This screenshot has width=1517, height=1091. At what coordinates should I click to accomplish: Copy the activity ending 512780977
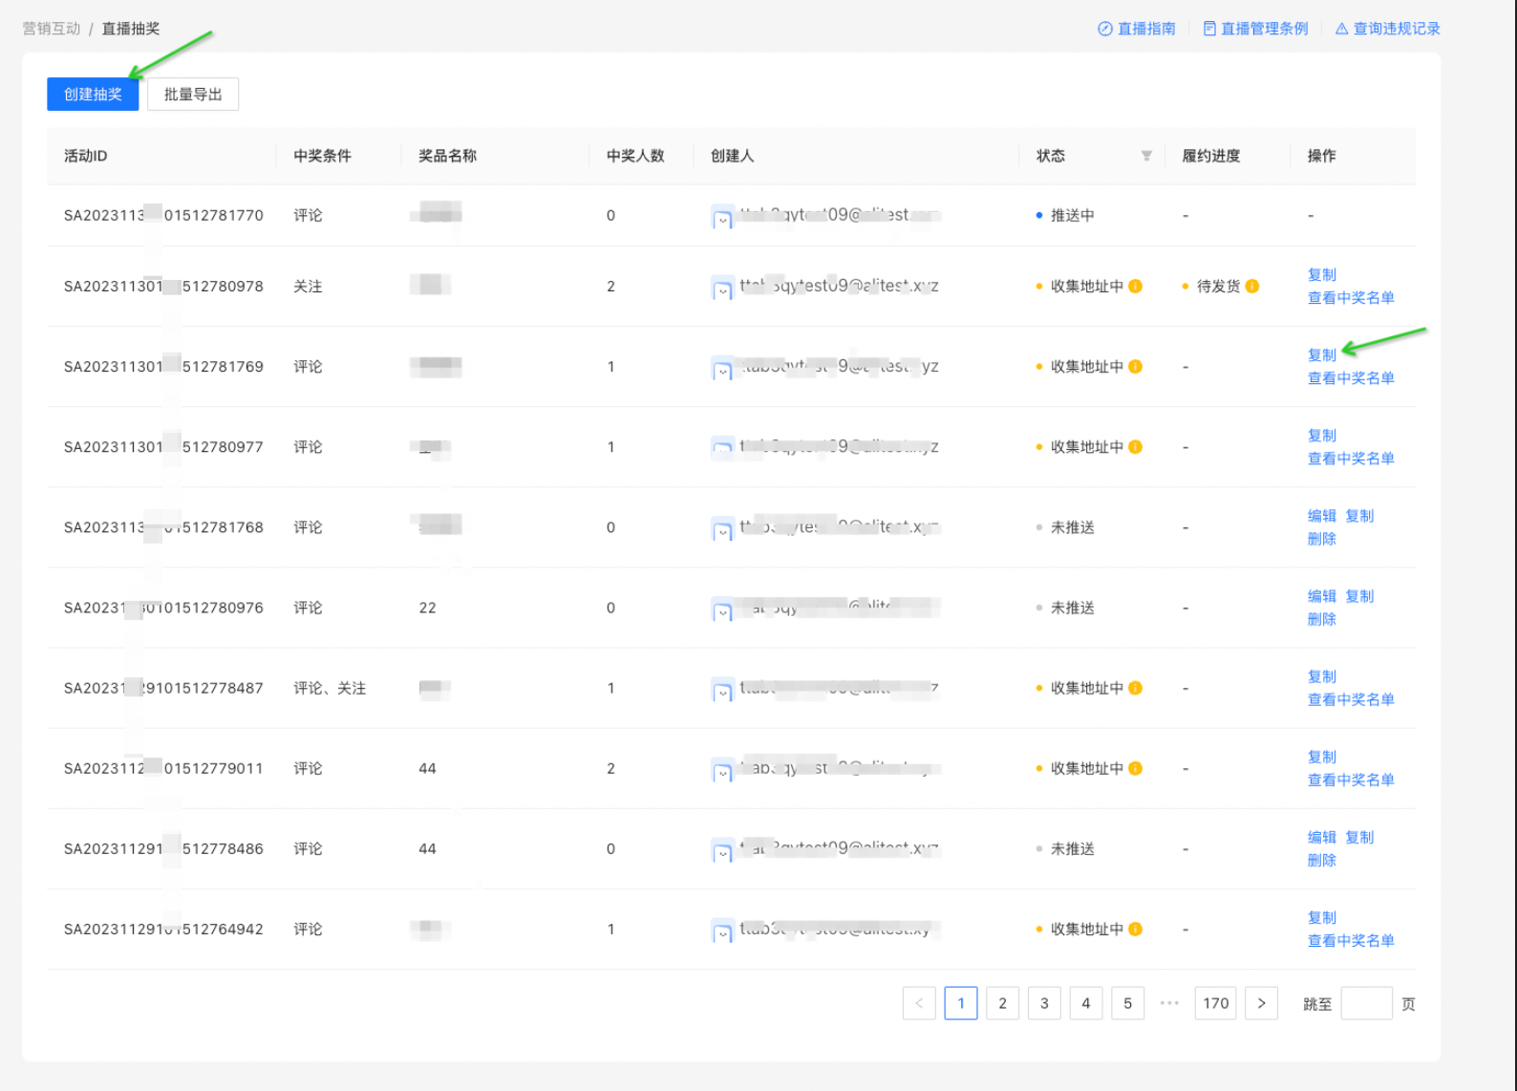point(1322,435)
